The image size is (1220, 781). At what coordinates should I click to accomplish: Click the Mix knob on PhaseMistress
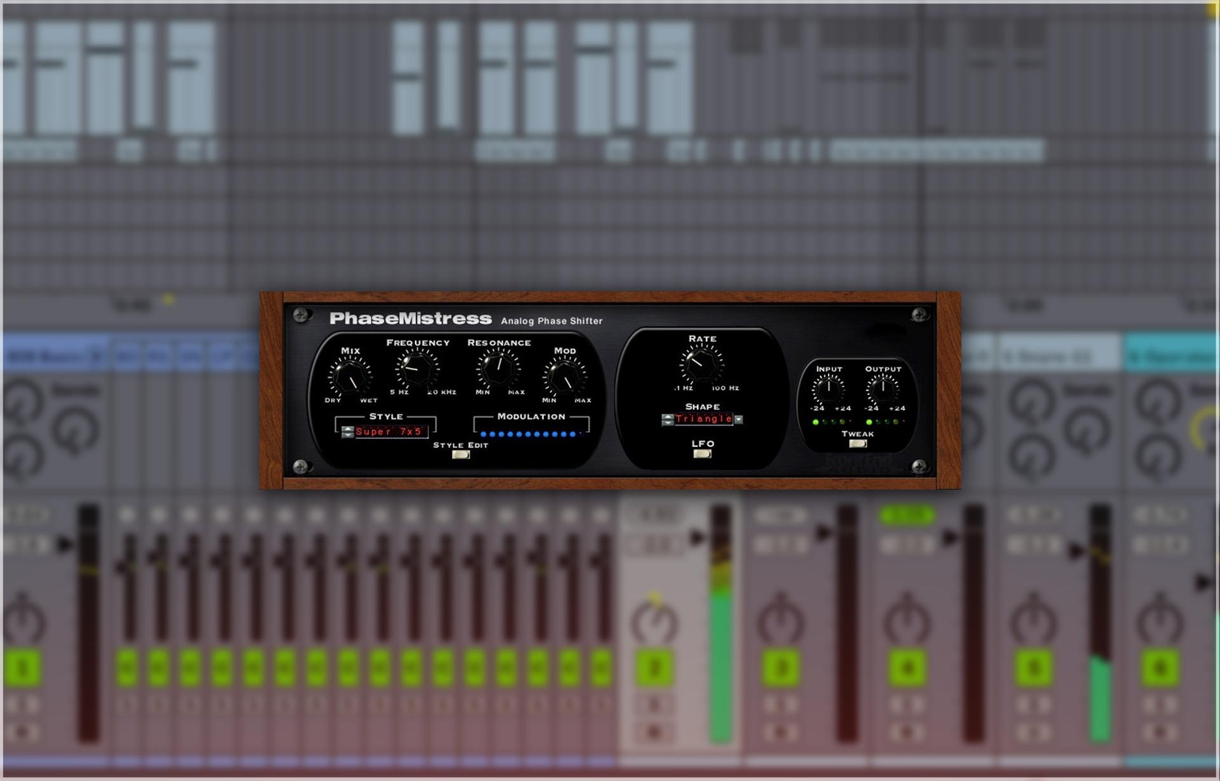click(x=350, y=377)
